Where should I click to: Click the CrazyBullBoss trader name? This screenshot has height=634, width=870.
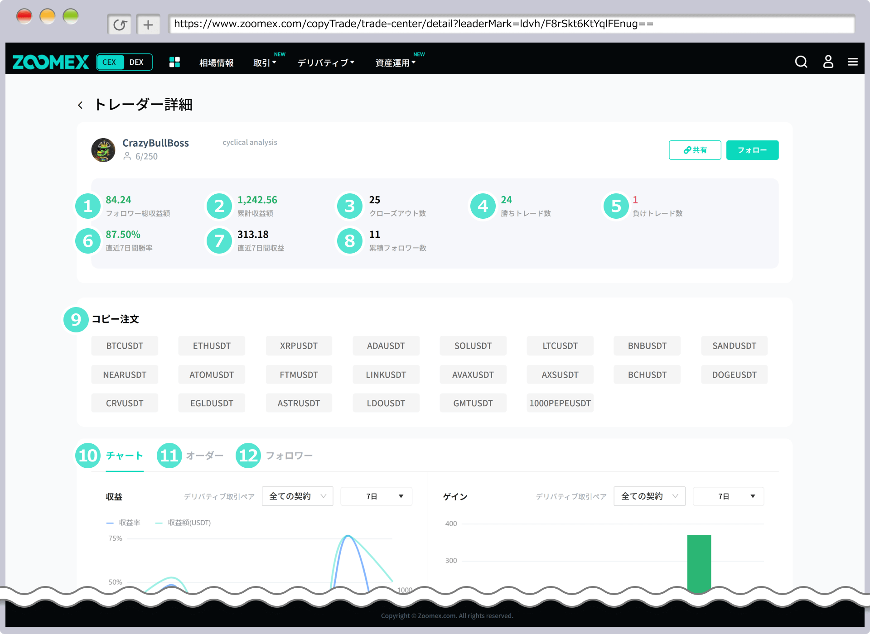(x=155, y=143)
